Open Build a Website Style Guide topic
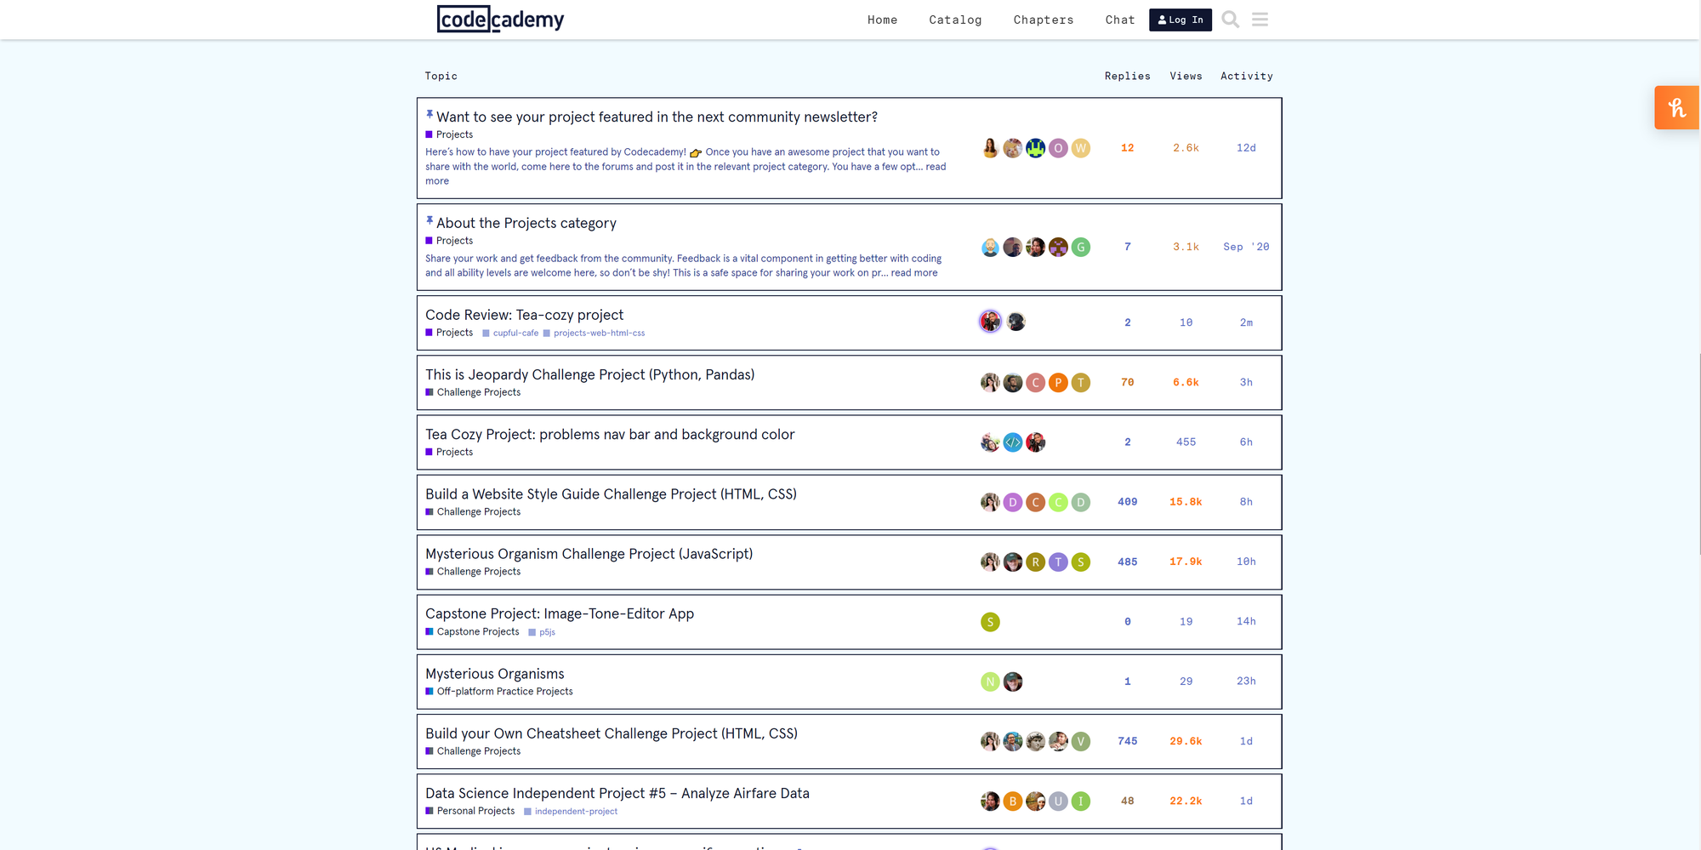Screen dimensions: 1701x850 (611, 493)
